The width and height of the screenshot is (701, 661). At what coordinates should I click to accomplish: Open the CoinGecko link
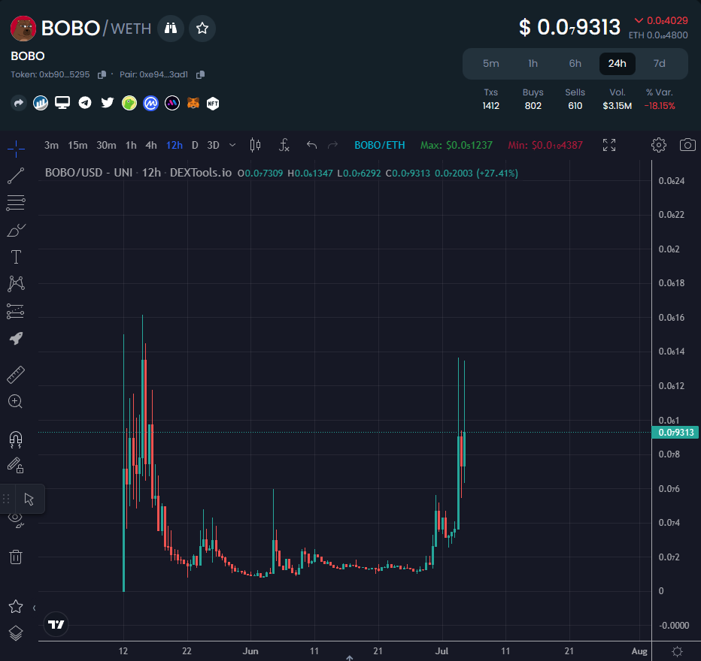point(129,104)
